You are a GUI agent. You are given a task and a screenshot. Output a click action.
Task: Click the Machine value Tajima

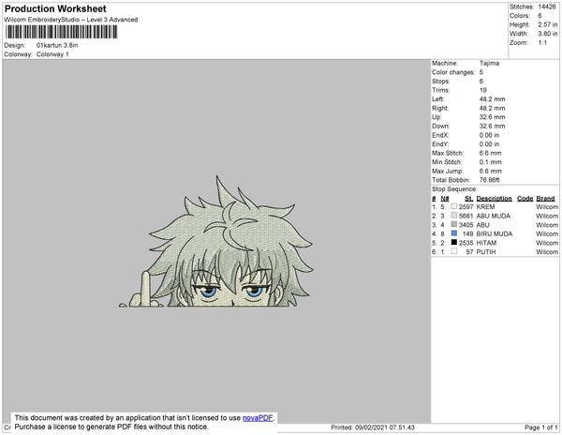489,63
